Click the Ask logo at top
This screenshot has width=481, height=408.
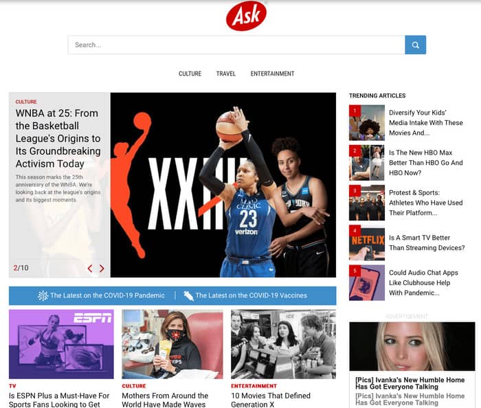pyautogui.click(x=246, y=16)
